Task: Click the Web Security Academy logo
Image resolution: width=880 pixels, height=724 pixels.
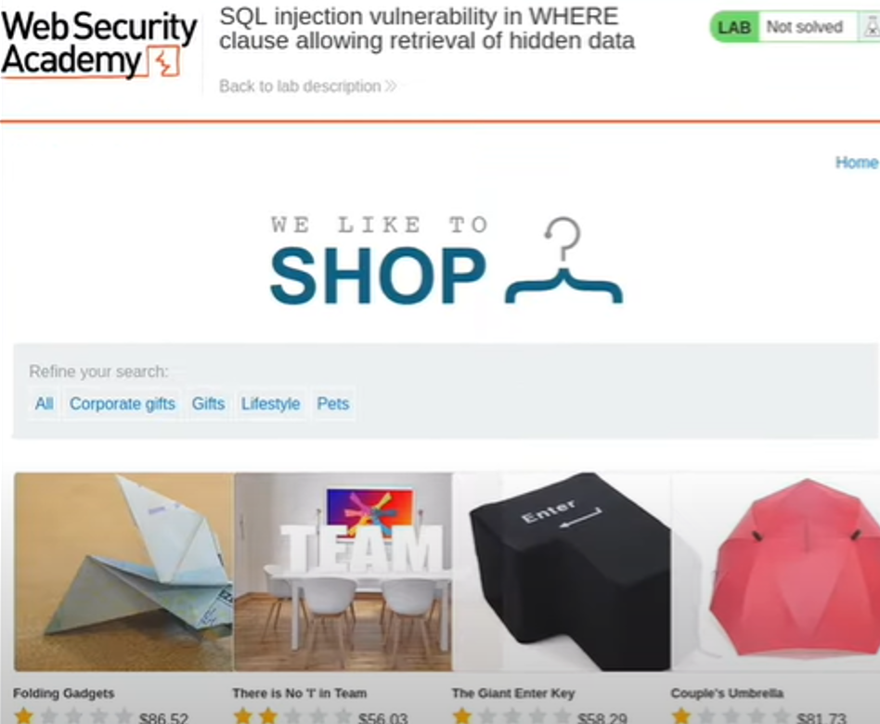Action: [98, 44]
